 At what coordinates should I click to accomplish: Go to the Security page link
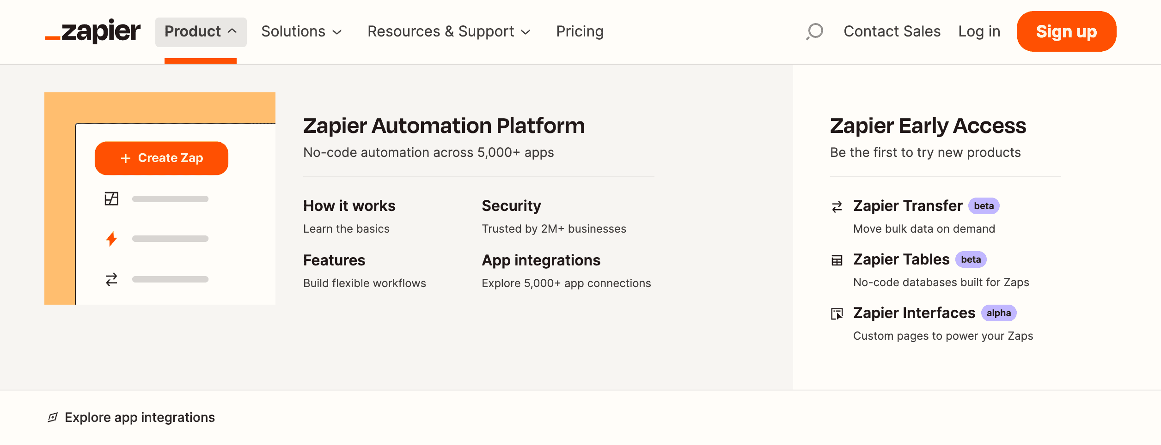(x=511, y=206)
